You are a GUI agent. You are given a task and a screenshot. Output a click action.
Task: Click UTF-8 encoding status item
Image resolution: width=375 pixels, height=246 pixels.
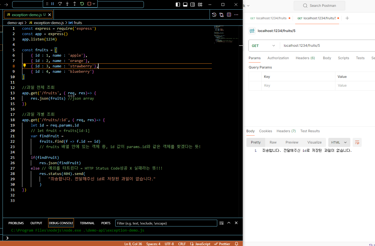pos(169,244)
